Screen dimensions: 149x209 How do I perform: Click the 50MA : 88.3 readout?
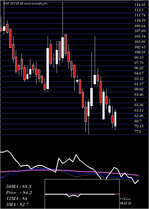pyautogui.click(x=18, y=187)
